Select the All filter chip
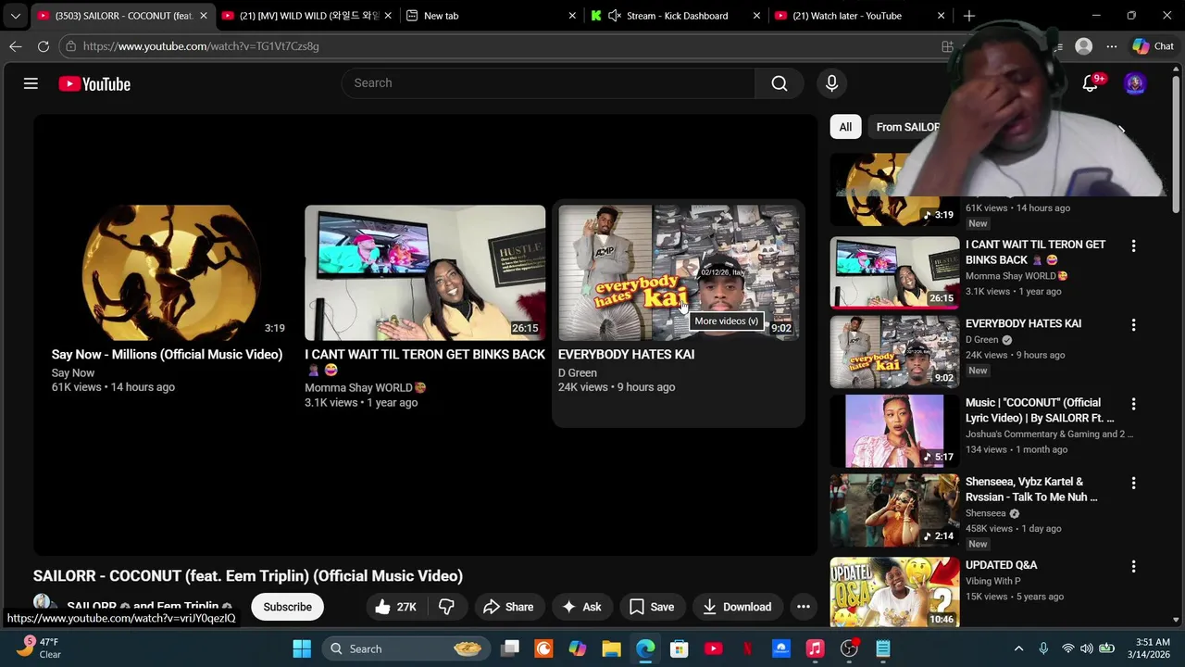Screen dimensions: 1185x667 [845, 127]
